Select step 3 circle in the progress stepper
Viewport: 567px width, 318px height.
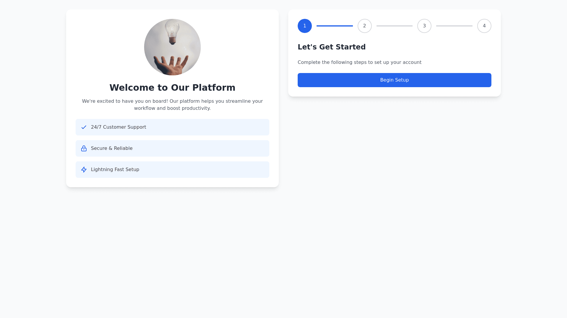[x=424, y=26]
